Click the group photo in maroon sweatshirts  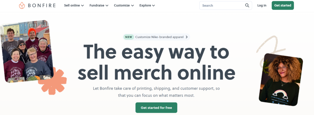(x=27, y=52)
